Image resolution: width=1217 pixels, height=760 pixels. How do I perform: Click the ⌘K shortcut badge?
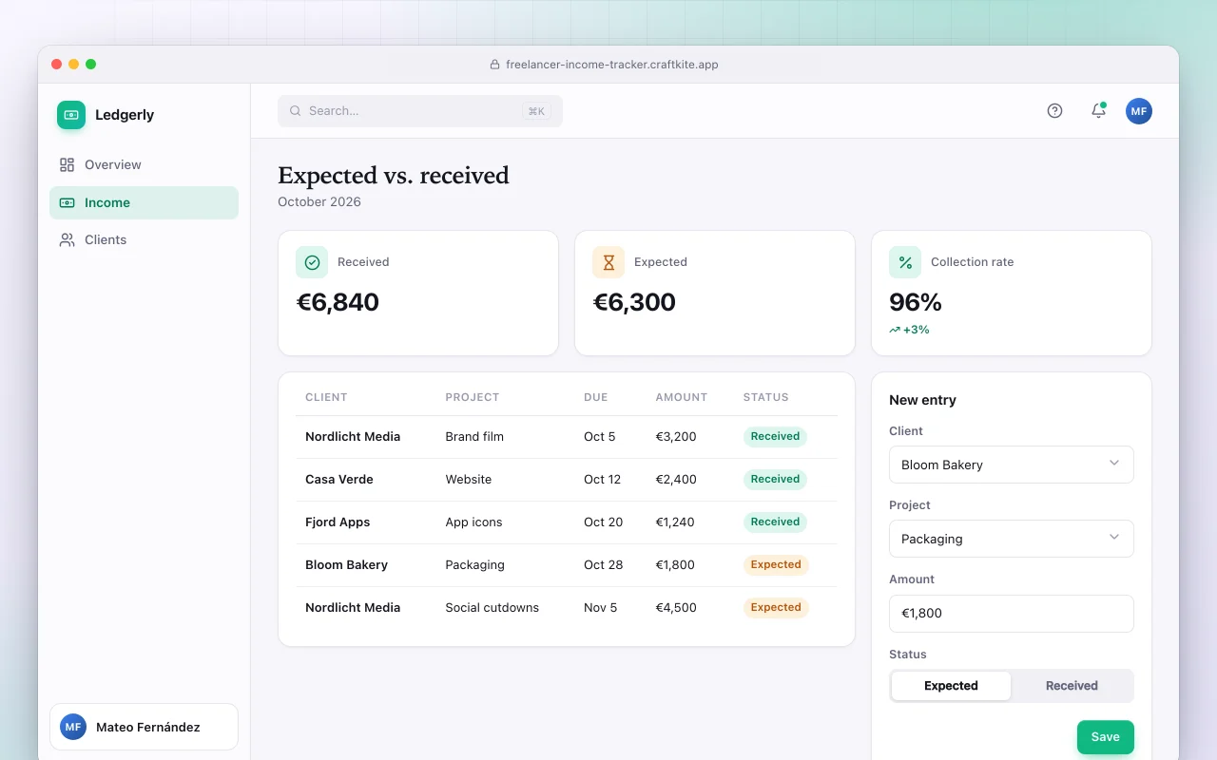point(536,111)
